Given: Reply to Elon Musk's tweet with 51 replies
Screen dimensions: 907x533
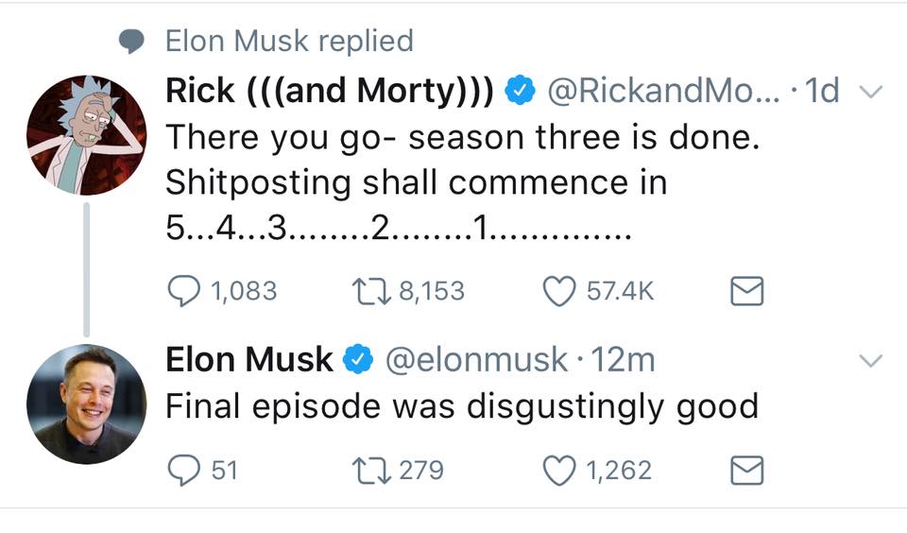Looking at the screenshot, I should (x=183, y=470).
